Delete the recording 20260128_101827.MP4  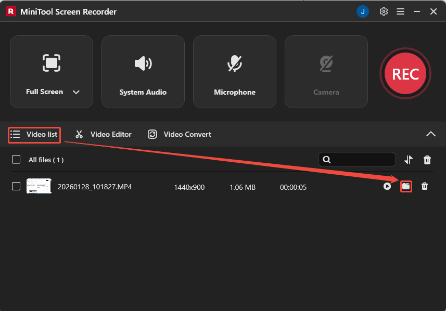(x=425, y=186)
